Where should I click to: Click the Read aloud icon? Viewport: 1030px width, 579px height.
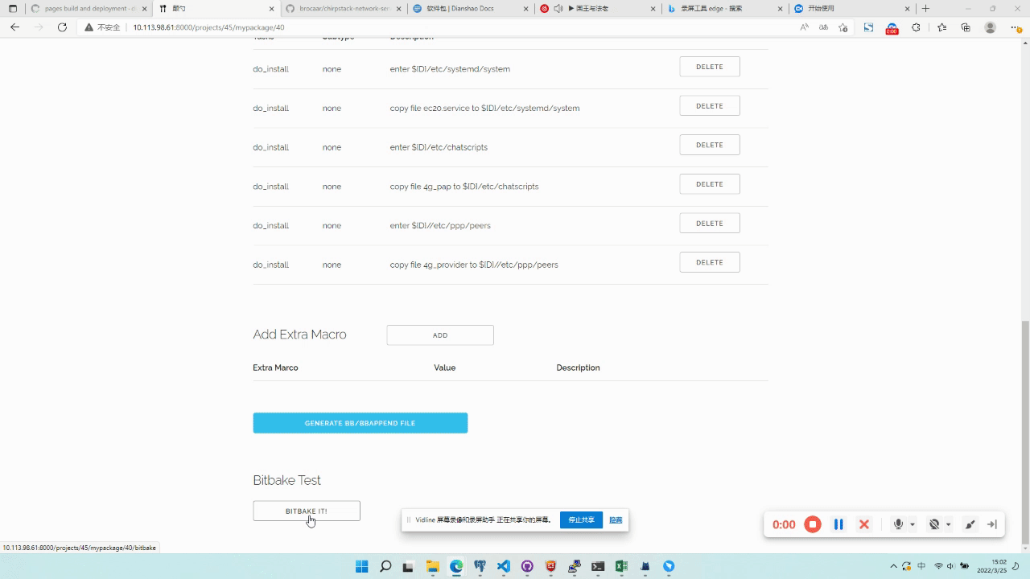(x=804, y=27)
